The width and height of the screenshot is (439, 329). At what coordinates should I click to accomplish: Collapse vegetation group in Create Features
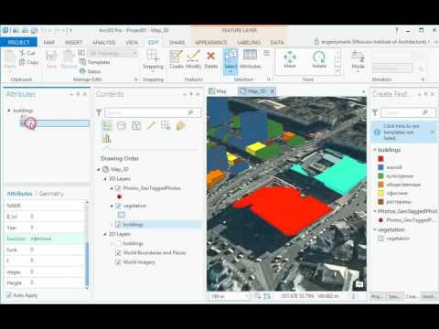tap(375, 229)
